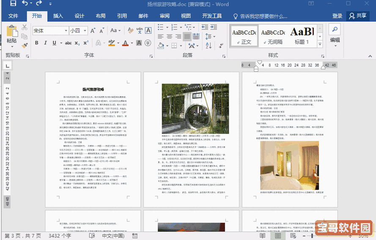
Task: Toggle underline formatting
Action: pyautogui.click(x=55, y=43)
